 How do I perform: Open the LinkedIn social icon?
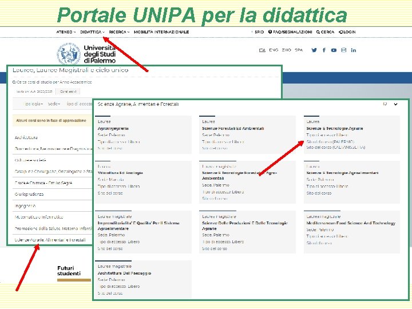tap(354, 50)
